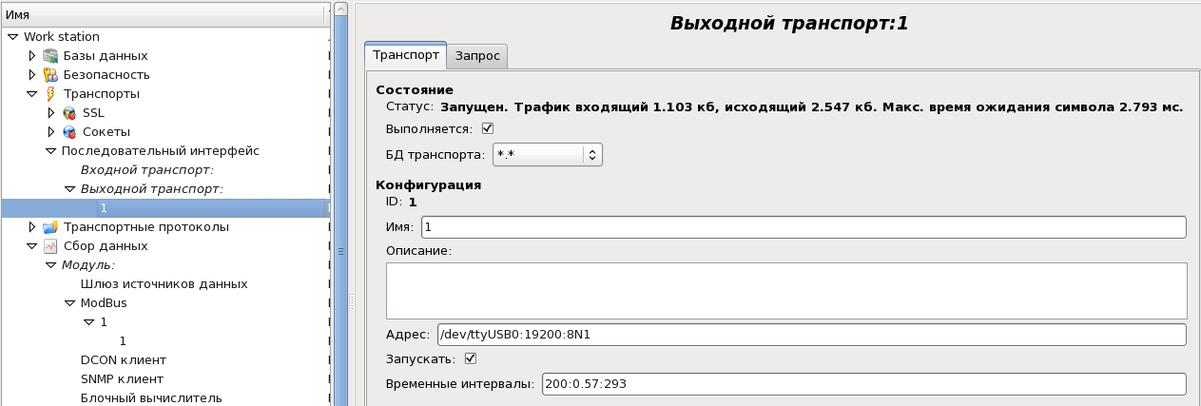
Task: Click the Временные интервалы field
Action: click(862, 384)
